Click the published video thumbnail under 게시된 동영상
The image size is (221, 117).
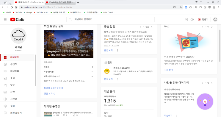click(x=48, y=114)
